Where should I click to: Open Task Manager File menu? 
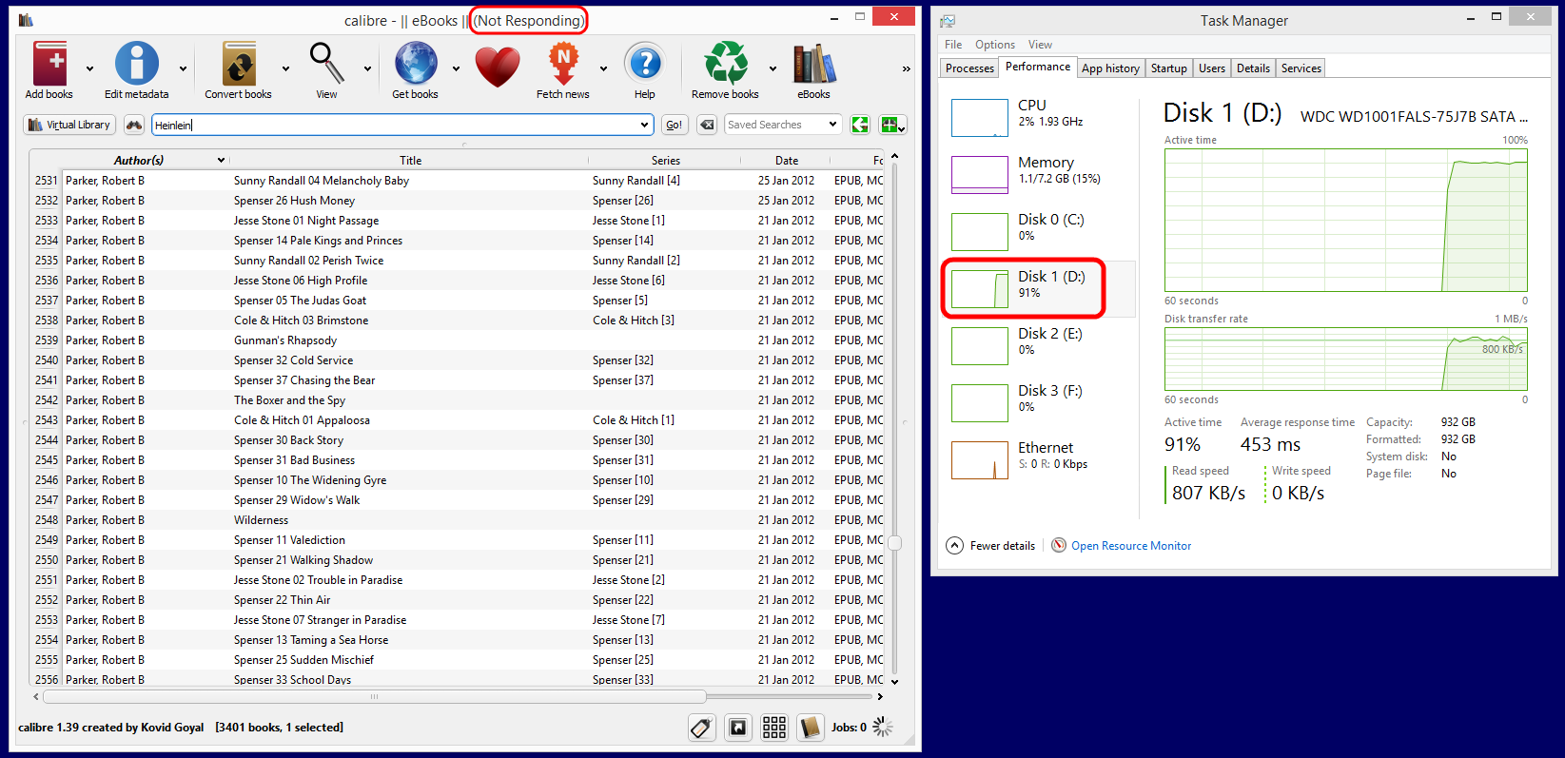tap(953, 45)
